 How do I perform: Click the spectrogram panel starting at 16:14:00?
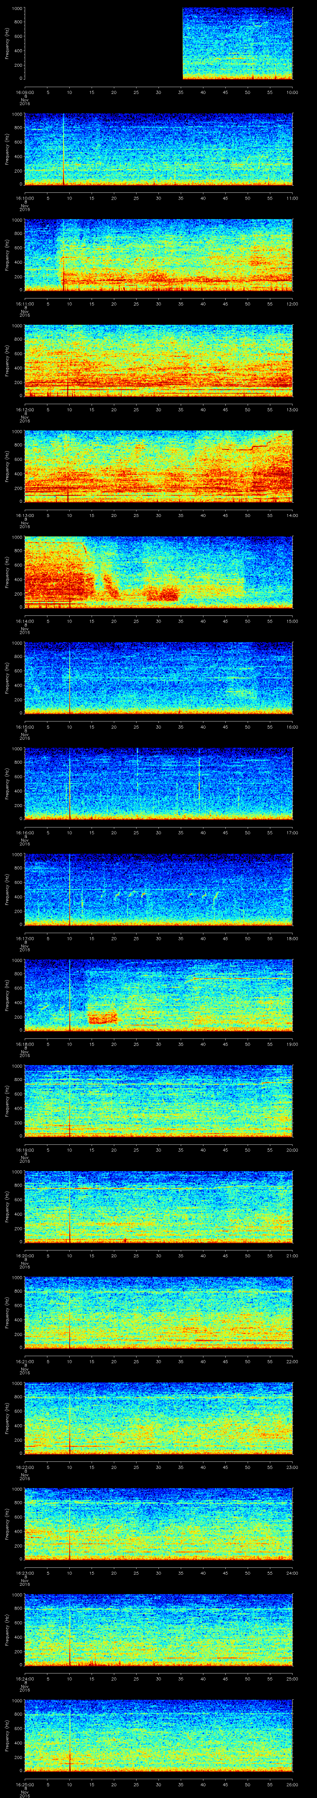click(158, 572)
